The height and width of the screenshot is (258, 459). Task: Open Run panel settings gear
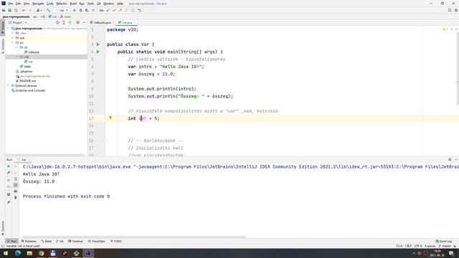point(450,160)
